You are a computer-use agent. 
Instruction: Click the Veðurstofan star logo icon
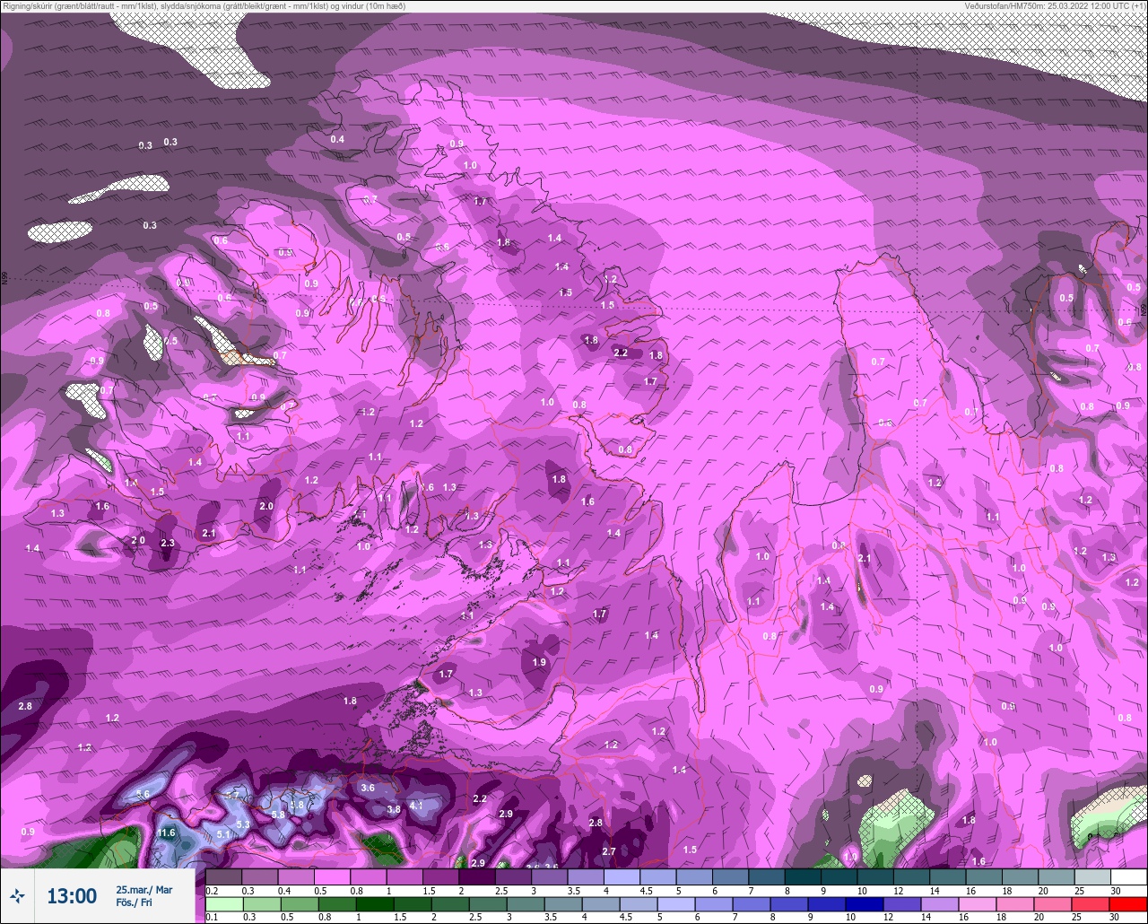(x=17, y=895)
